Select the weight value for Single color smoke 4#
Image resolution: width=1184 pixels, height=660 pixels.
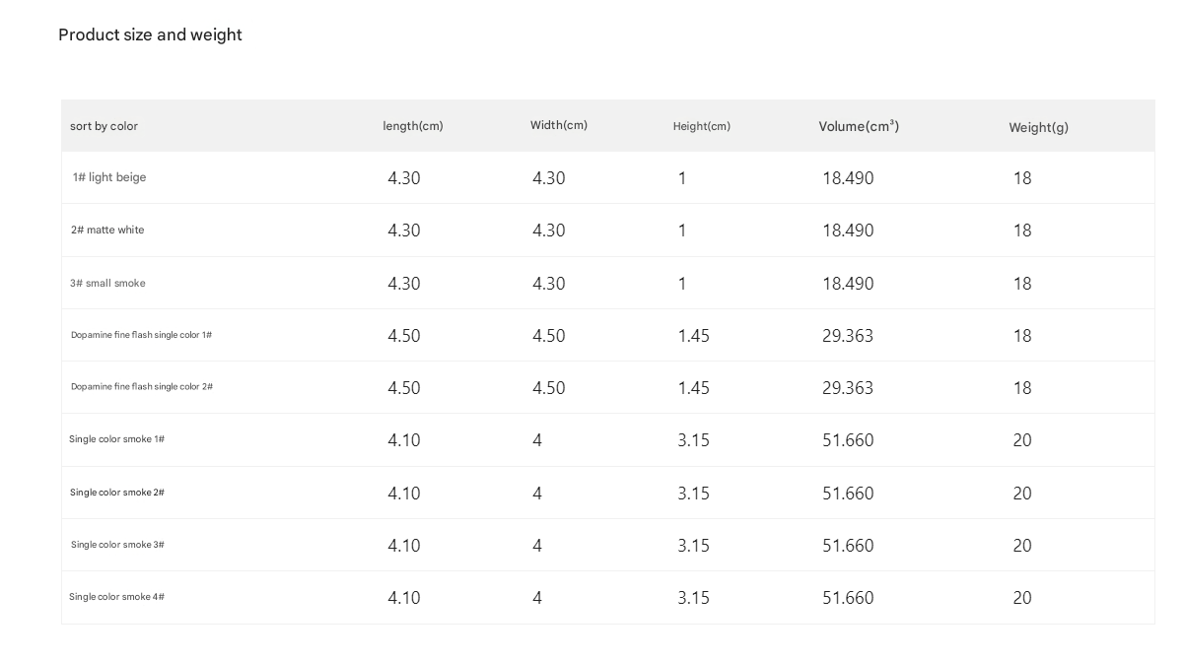point(1022,598)
